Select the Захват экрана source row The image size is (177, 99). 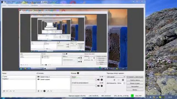[53, 79]
